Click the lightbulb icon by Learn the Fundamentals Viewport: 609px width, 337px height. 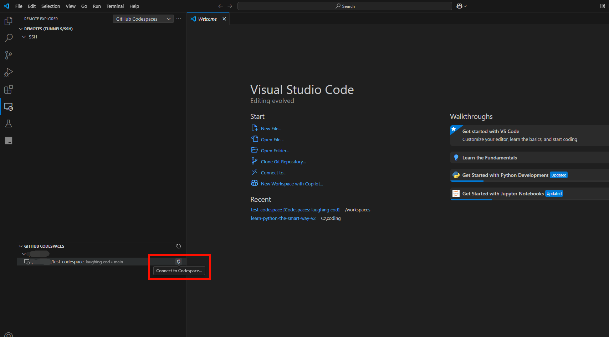click(x=456, y=158)
